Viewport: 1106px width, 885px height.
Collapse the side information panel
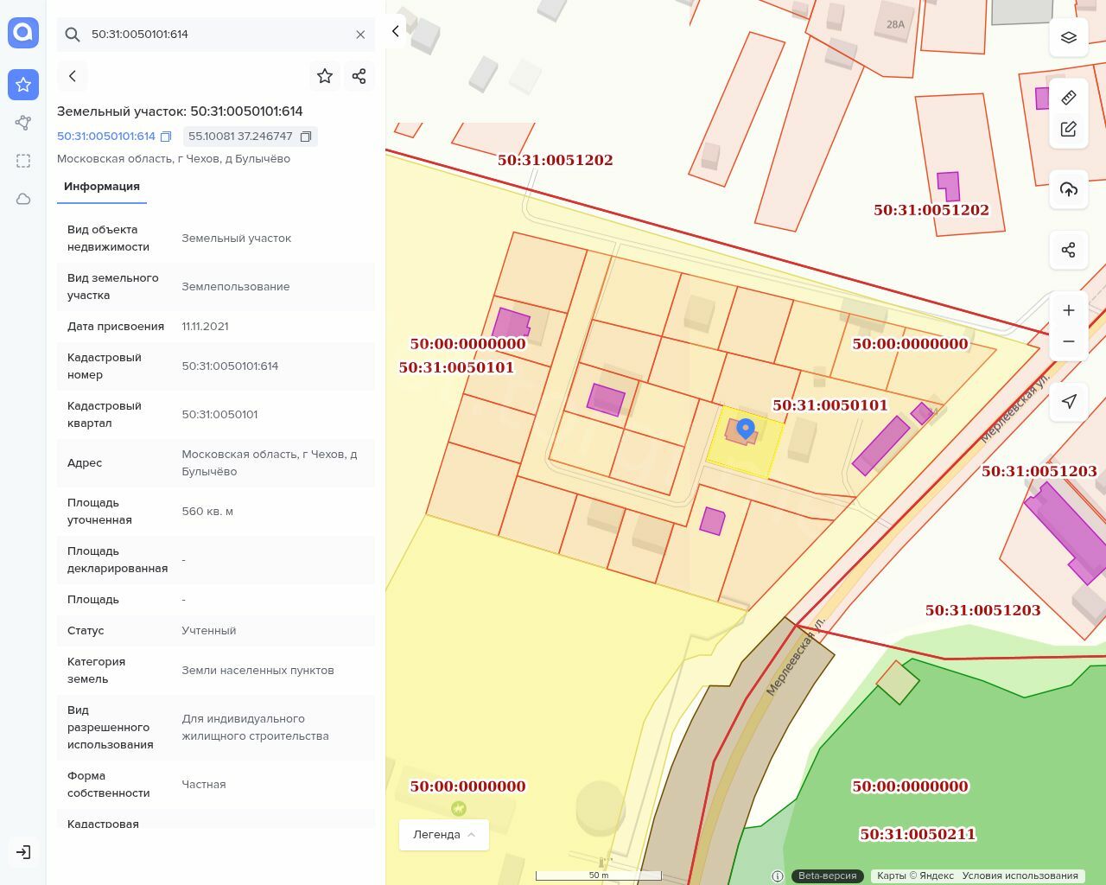click(396, 32)
